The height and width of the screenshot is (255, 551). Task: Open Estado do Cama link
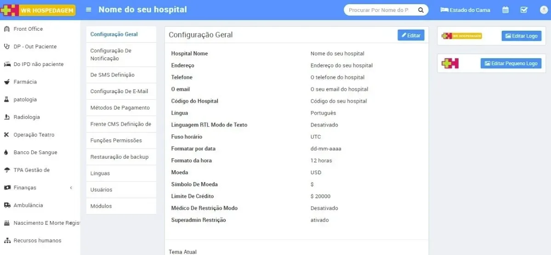click(465, 10)
